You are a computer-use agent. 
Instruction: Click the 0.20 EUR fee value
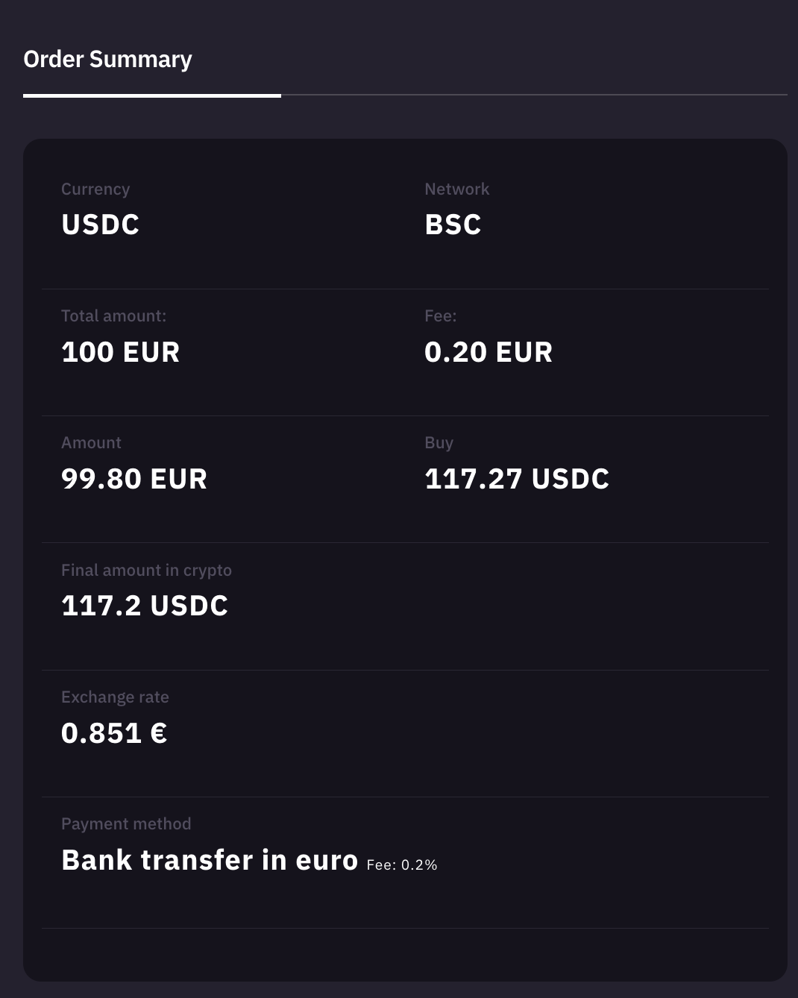(x=488, y=352)
